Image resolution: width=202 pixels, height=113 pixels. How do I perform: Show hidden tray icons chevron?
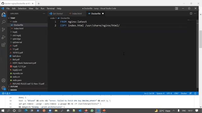(x=174, y=110)
